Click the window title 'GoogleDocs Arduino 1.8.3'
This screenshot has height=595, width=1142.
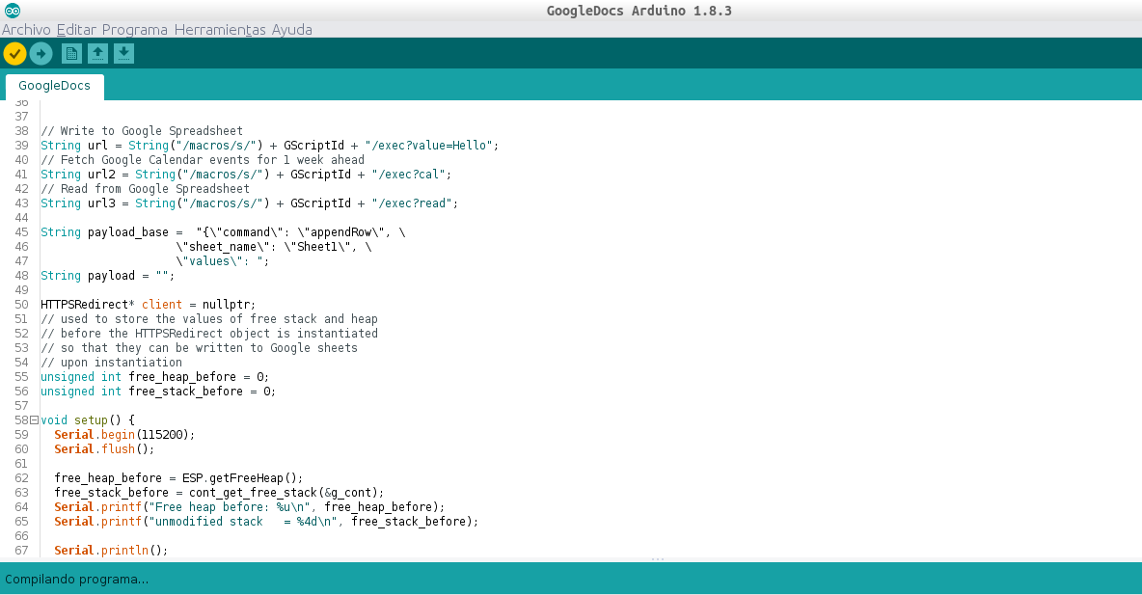(x=639, y=11)
